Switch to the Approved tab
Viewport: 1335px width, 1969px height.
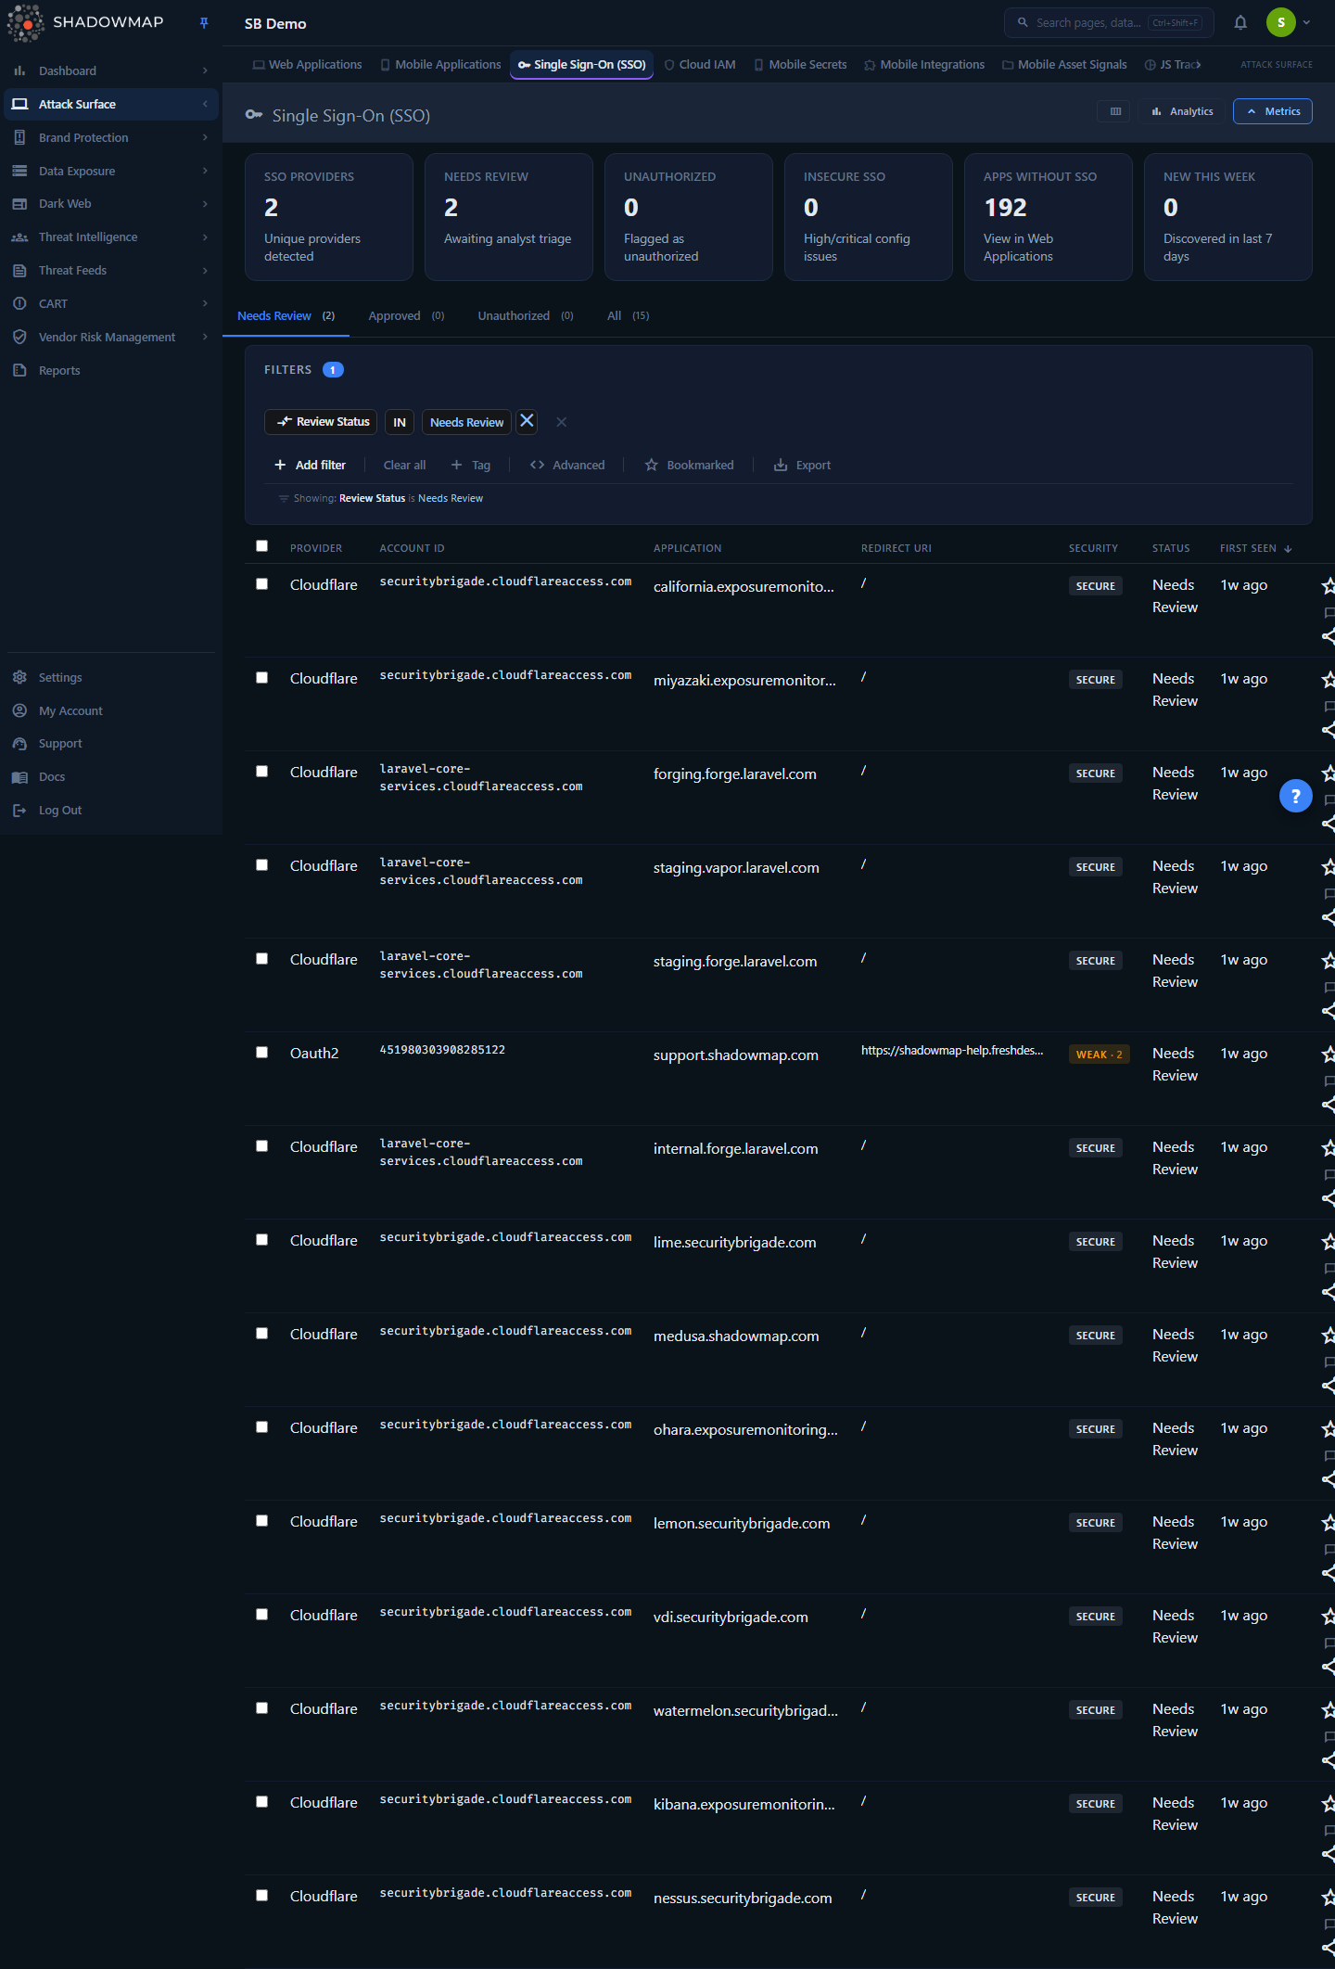(406, 316)
